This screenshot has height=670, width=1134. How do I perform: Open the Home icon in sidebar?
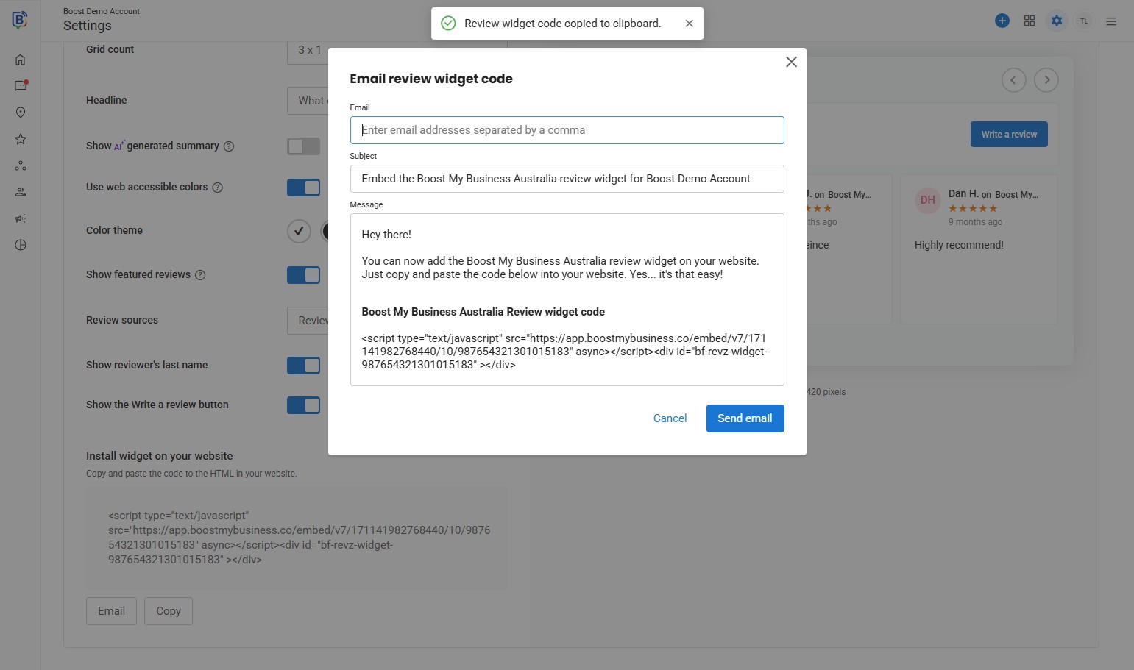[x=21, y=60]
